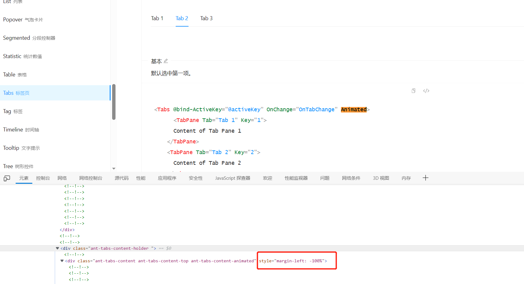
Task: Collapse the ant-tabs-content-animated div node
Action: (62, 261)
